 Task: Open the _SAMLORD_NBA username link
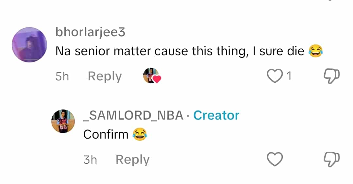(x=133, y=115)
